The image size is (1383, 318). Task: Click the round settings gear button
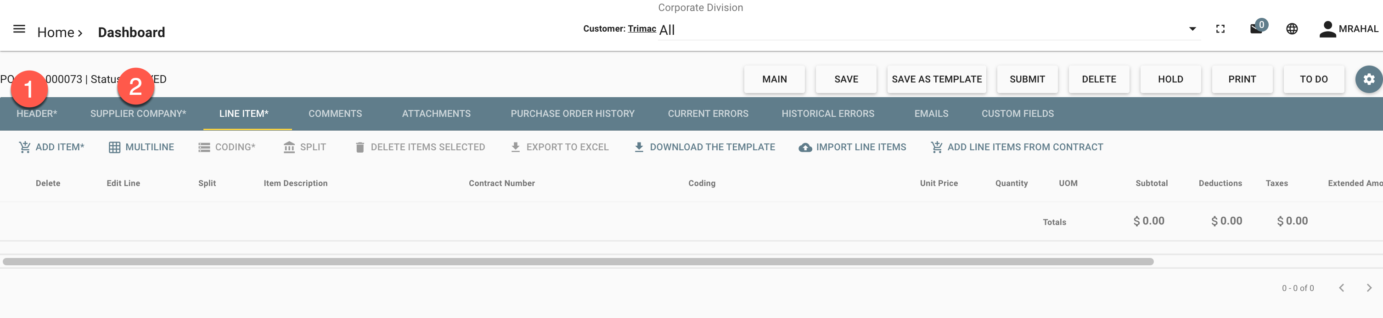pyautogui.click(x=1368, y=79)
